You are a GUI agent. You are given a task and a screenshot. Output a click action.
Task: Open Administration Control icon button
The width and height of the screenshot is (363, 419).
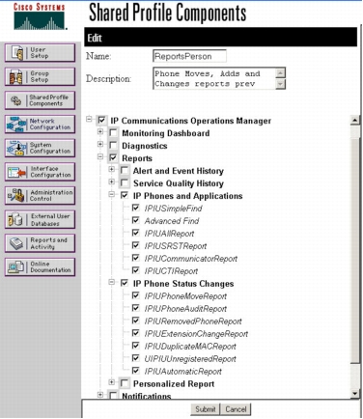[x=40, y=196]
